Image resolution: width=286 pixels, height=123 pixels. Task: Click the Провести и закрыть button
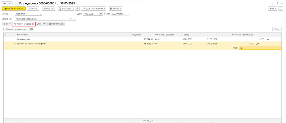coord(13,9)
